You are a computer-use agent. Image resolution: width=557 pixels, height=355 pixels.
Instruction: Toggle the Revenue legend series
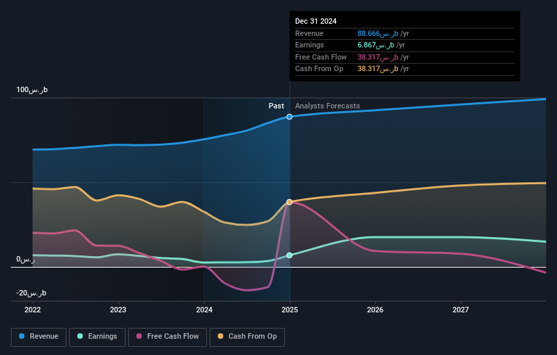point(39,337)
